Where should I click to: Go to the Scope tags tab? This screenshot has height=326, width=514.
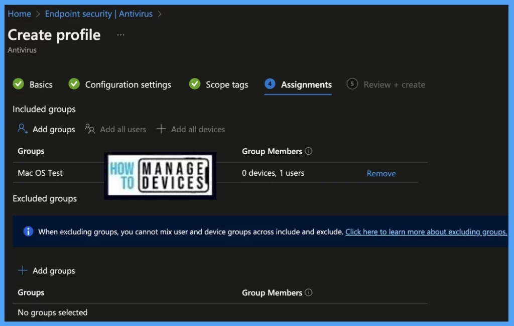pyautogui.click(x=227, y=85)
